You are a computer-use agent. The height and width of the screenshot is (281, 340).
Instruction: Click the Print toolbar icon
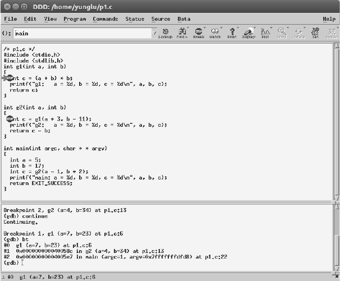(232, 34)
